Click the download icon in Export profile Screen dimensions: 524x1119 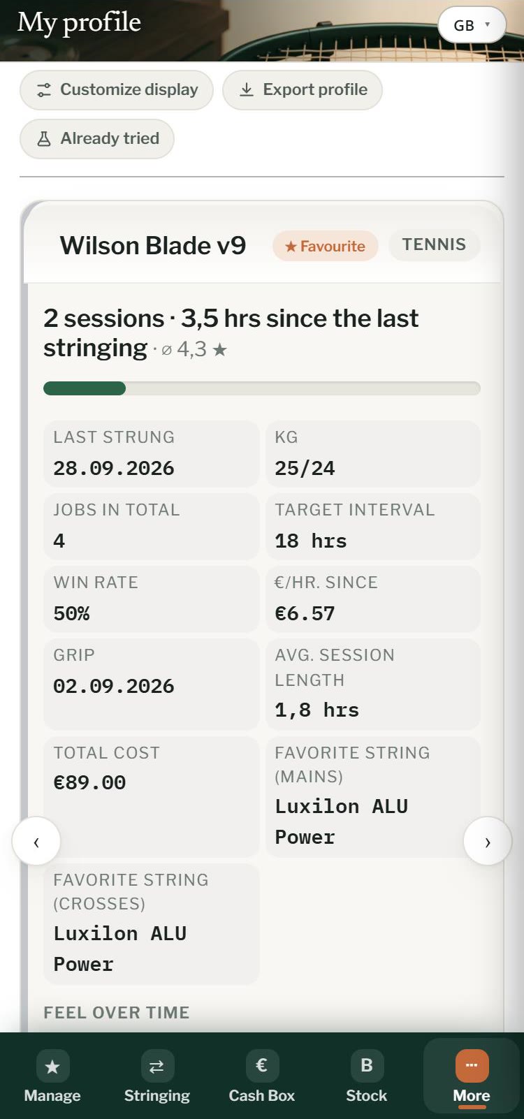click(x=247, y=90)
